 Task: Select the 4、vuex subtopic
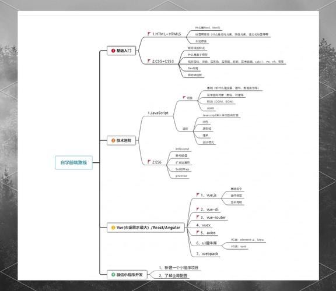(x=204, y=225)
